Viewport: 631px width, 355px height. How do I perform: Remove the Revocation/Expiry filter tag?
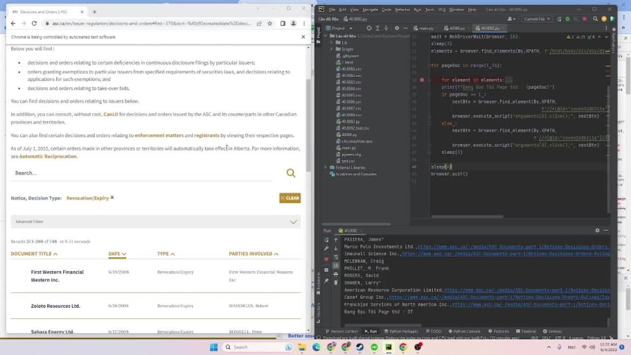pos(112,197)
